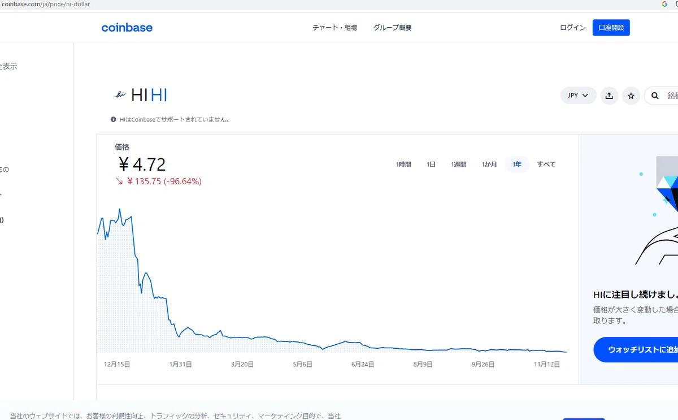The width and height of the screenshot is (678, 420).
Task: Open グループ概要 menu
Action: (x=393, y=27)
